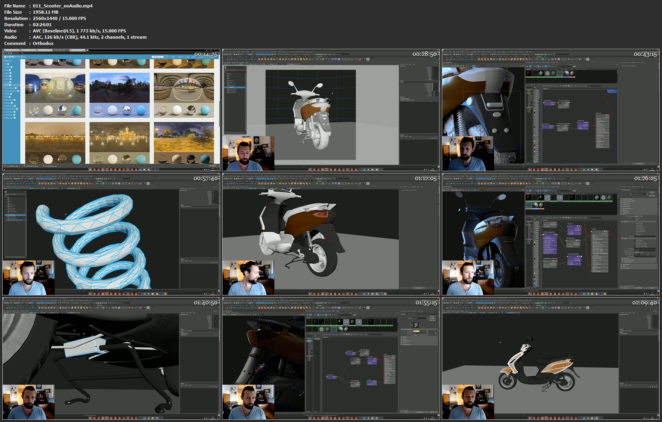Screen dimensions: 662x422
Task: Open the video frame stamped 01:40:50
Action: (x=111, y=359)
